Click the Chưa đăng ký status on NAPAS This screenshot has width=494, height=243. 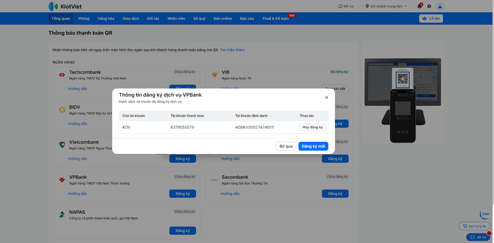185,212
